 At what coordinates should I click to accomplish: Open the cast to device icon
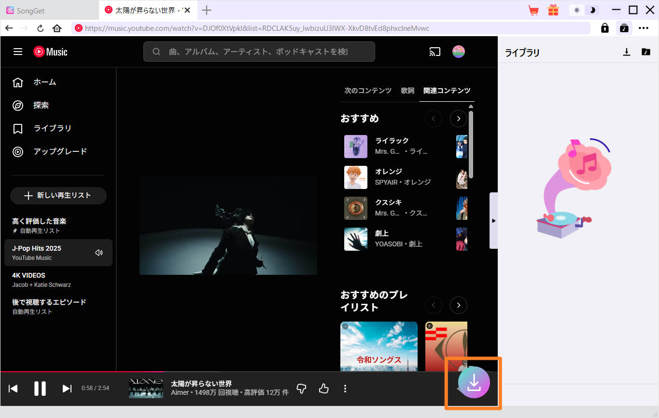[435, 52]
